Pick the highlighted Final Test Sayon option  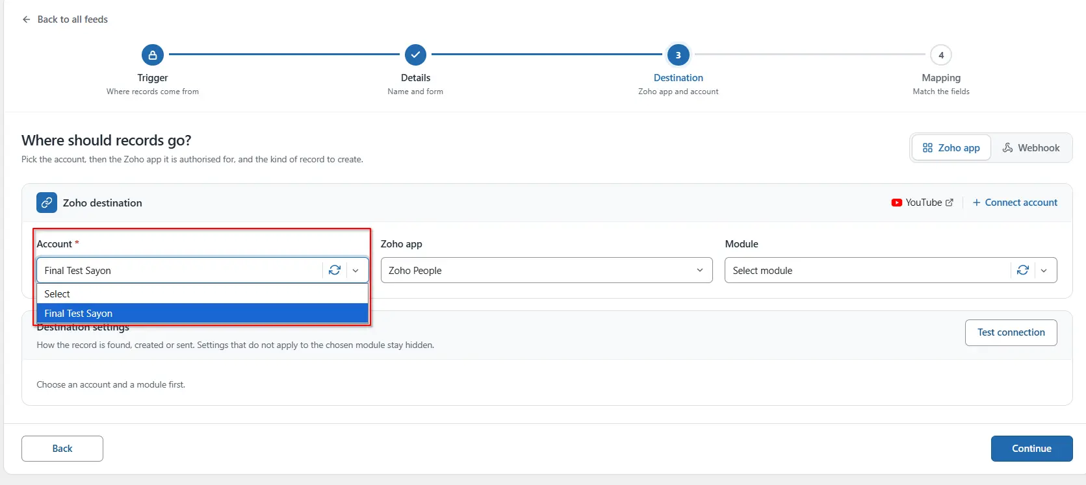pyautogui.click(x=202, y=313)
